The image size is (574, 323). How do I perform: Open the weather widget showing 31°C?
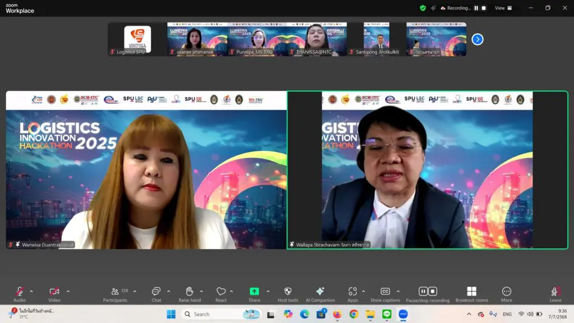pos(32,314)
